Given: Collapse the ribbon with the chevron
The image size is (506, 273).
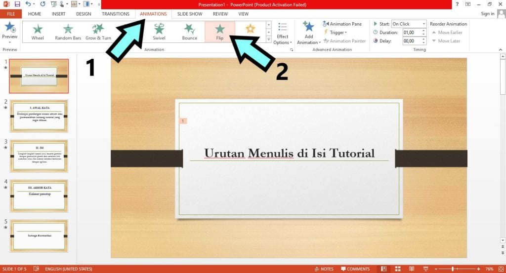Looking at the screenshot, I should coord(501,50).
